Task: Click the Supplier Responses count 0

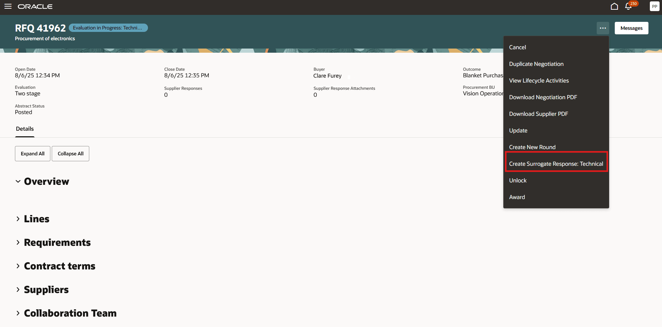Action: point(166,95)
